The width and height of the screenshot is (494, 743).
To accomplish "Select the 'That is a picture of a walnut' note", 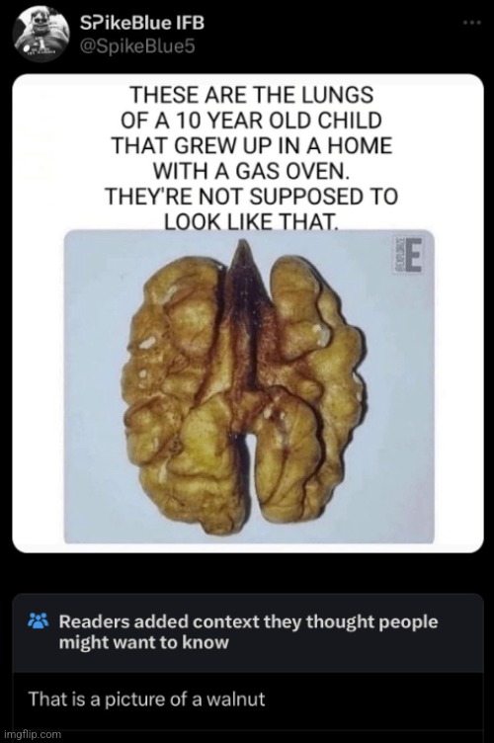I will [x=146, y=699].
